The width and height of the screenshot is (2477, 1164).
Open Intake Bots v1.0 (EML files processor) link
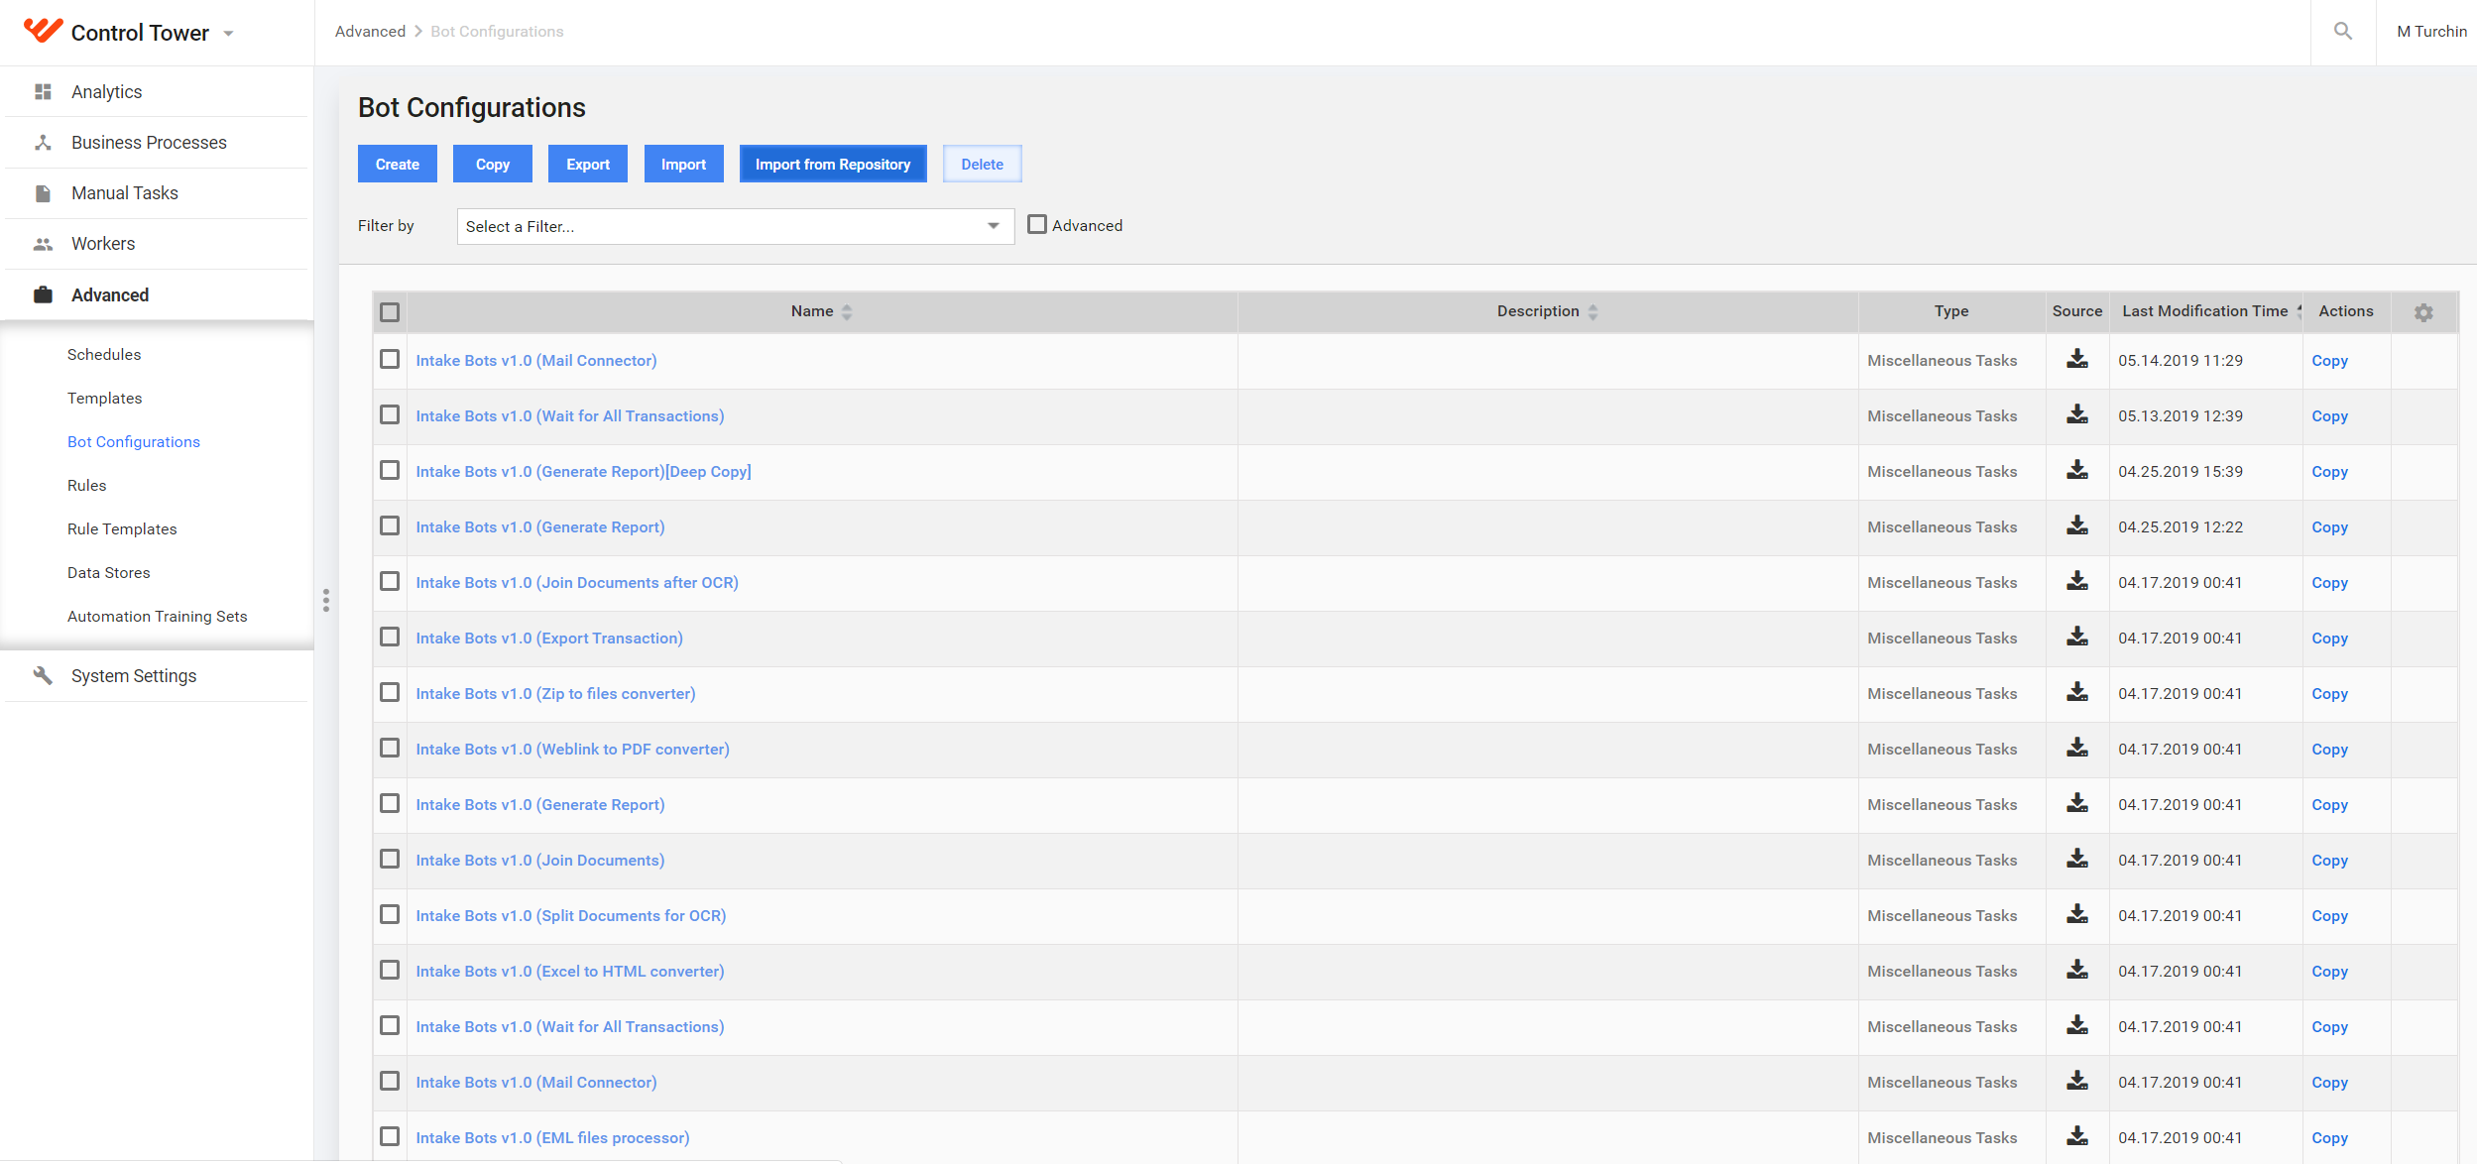pos(552,1138)
